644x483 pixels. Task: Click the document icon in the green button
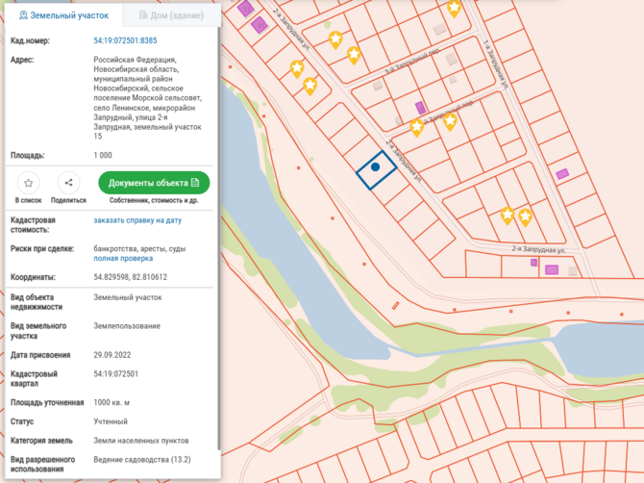click(195, 183)
